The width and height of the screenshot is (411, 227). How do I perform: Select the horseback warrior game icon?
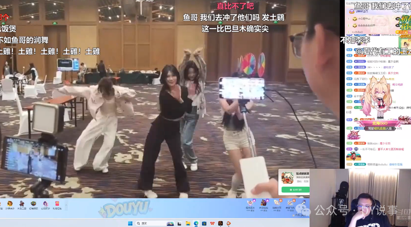point(22,204)
